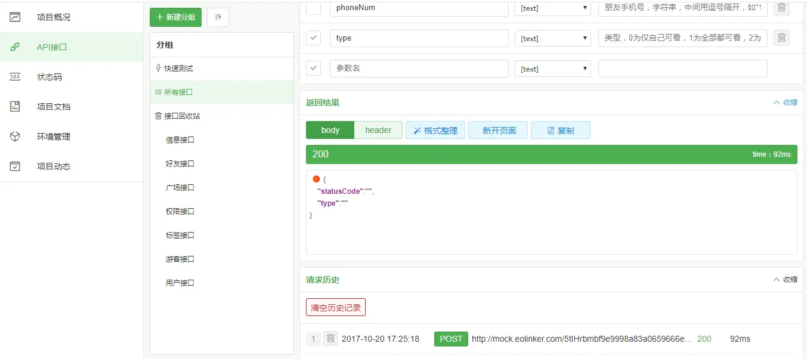Click the 项目文档 document icon

coord(15,106)
